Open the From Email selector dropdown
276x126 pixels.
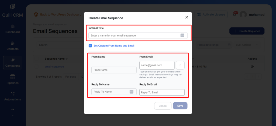180,65
